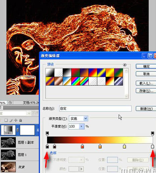The height and width of the screenshot is (173, 156).
Task: Select the 图层 1 副本 layer
Action: [x=19, y=142]
